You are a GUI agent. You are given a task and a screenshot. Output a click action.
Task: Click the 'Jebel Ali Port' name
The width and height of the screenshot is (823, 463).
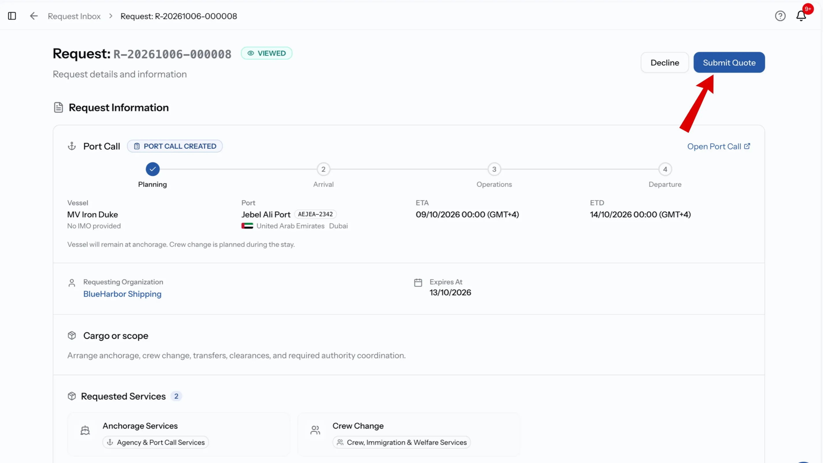coord(266,214)
